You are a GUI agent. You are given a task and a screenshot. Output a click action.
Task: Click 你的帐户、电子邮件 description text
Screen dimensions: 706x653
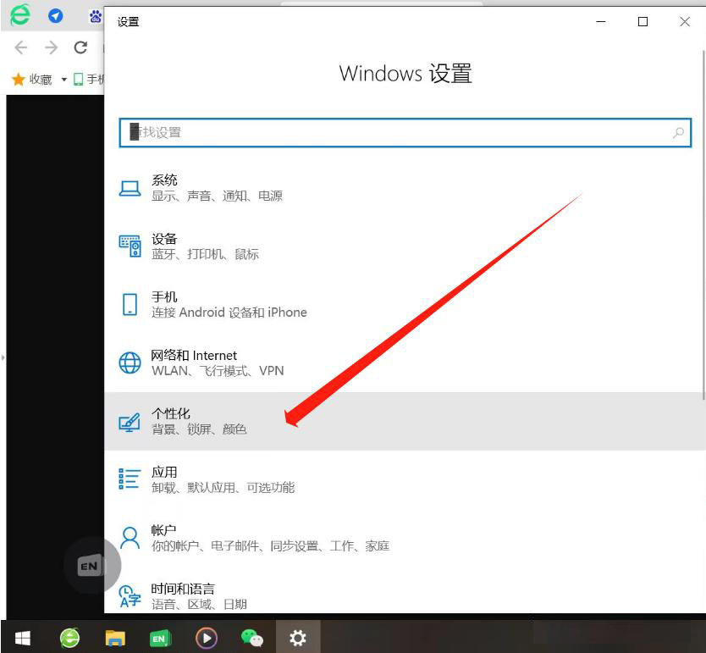[x=270, y=546]
